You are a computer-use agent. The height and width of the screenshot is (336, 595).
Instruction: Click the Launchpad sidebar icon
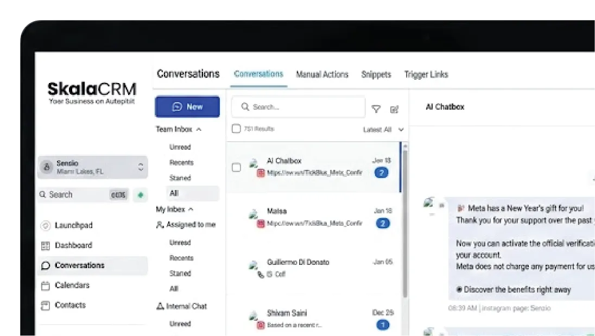pos(46,225)
